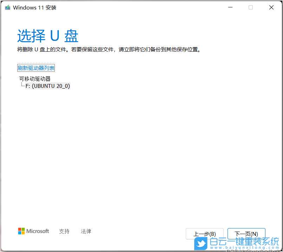The width and height of the screenshot is (283, 252).
Task: Click the Microsoft wordmark next to the logo
Action: (x=37, y=231)
